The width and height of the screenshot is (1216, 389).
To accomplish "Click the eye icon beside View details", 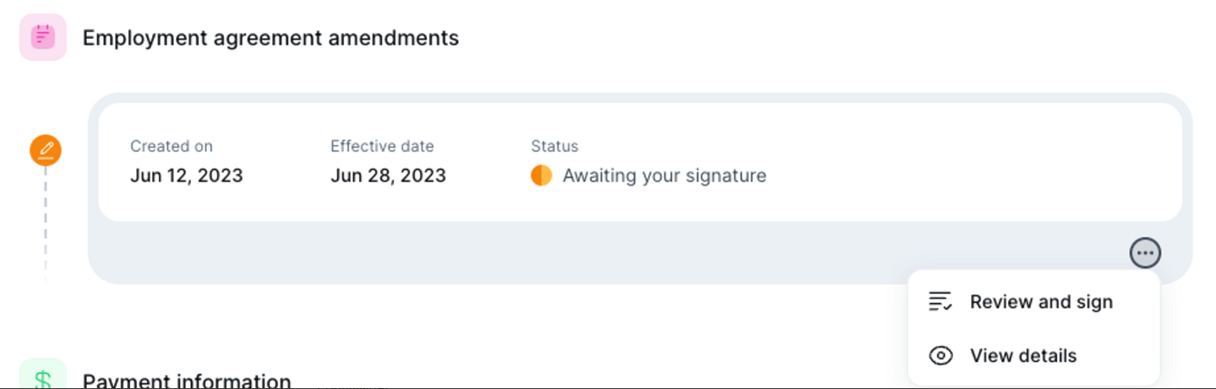I will [940, 356].
